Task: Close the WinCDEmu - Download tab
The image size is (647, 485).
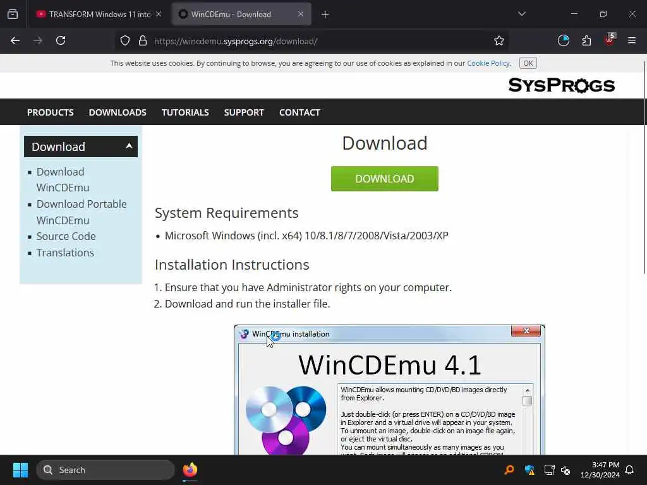Action: 301,14
